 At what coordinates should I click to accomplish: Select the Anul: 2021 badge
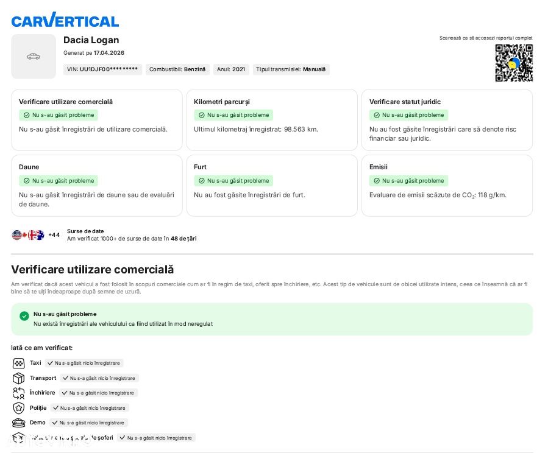231,69
